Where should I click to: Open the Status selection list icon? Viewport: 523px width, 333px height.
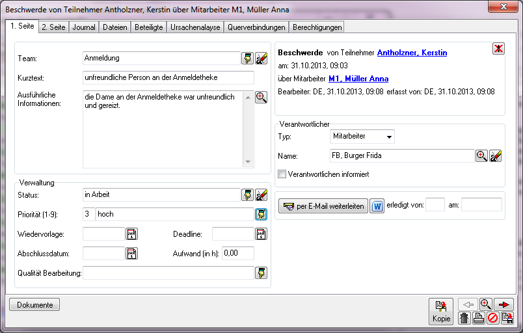tap(247, 195)
